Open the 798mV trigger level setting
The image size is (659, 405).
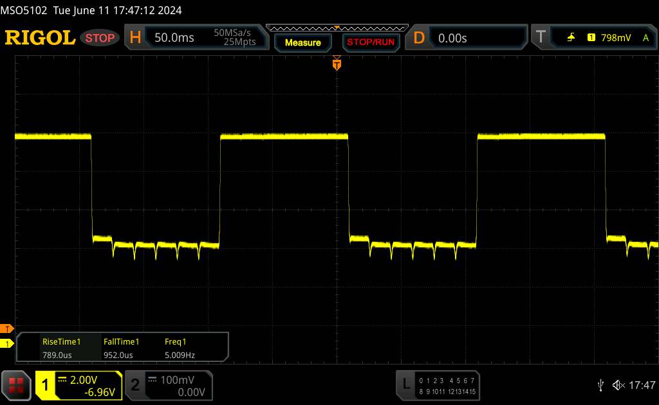pos(616,38)
